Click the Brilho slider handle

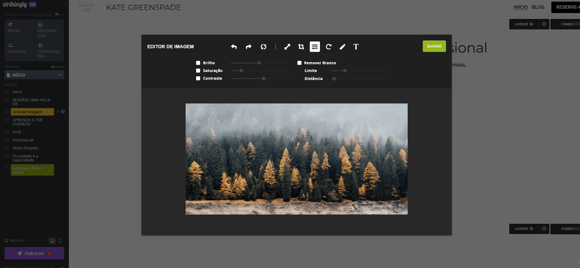click(260, 63)
